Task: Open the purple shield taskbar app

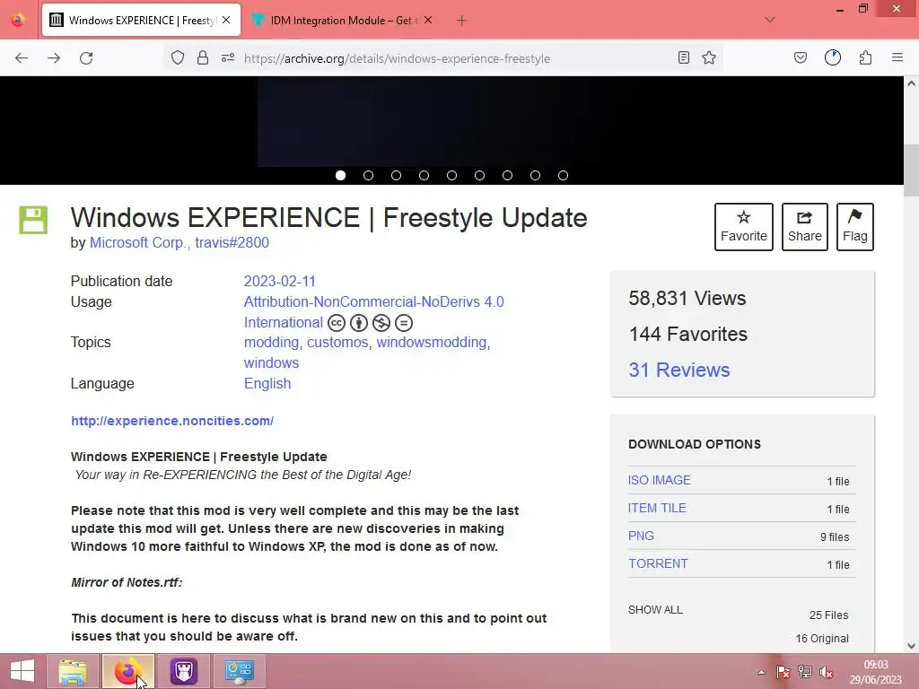Action: pos(183,671)
